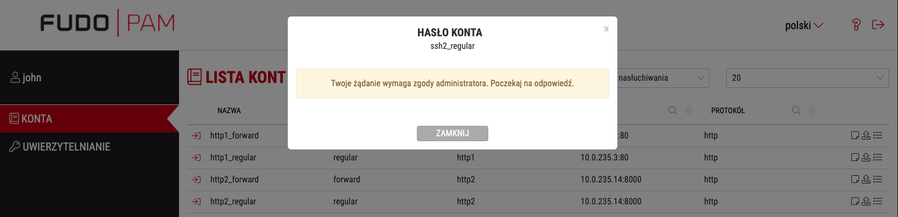Open the help question mark icon

856,25
